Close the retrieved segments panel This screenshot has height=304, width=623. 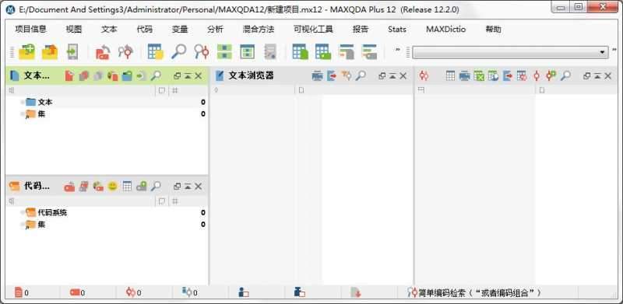608,75
